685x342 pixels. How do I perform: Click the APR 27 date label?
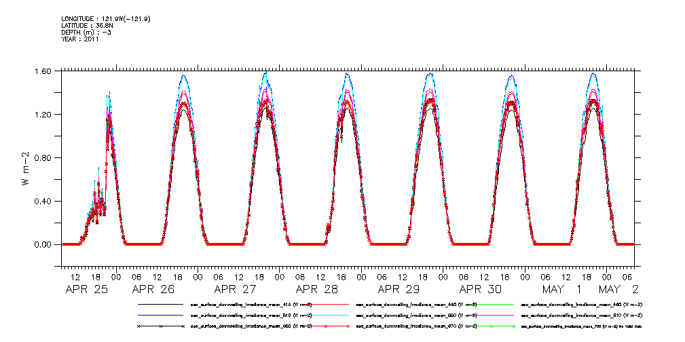click(x=235, y=289)
